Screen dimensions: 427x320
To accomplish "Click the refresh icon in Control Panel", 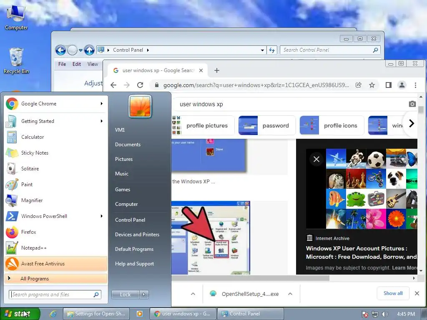I will point(272,50).
